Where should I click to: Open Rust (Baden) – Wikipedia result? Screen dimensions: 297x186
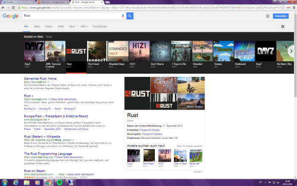42,136
